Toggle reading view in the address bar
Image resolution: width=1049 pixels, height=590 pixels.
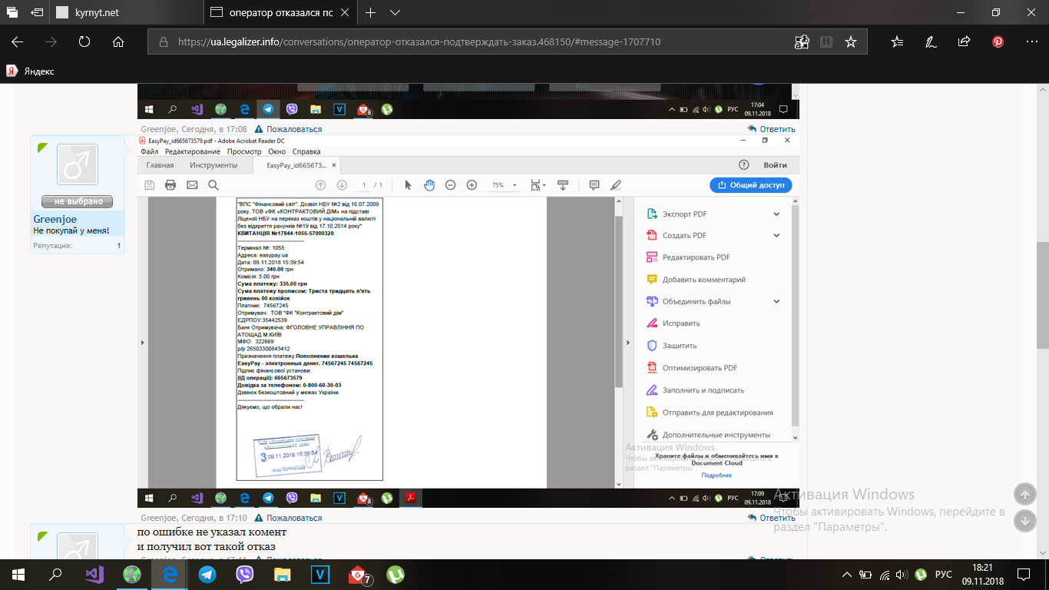[826, 42]
